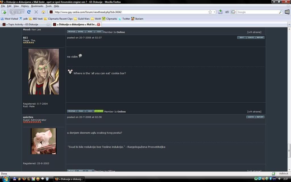Screen dimensions: 291x182
Task: Click the green lightning bolt tray icon
Action: coord(256,179)
